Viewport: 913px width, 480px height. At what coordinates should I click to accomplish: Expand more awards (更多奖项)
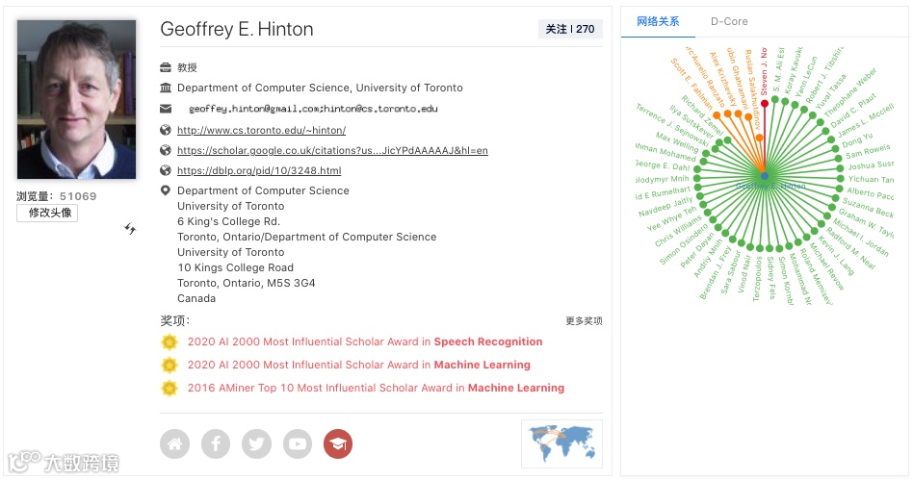(584, 321)
